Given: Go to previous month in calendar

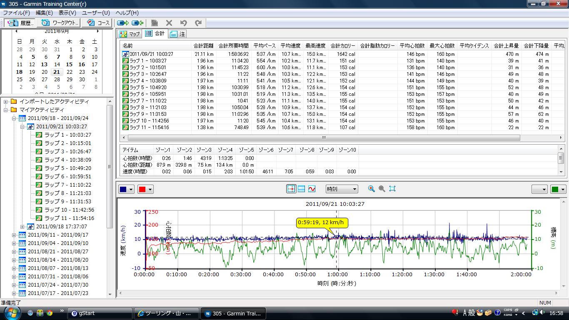Looking at the screenshot, I should tap(16, 31).
